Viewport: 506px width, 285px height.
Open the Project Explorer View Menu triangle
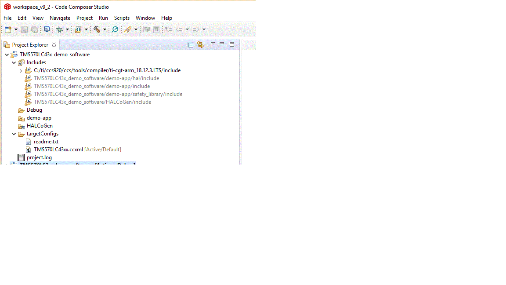[x=213, y=43]
